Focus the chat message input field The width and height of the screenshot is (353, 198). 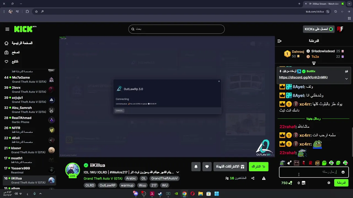314,172
